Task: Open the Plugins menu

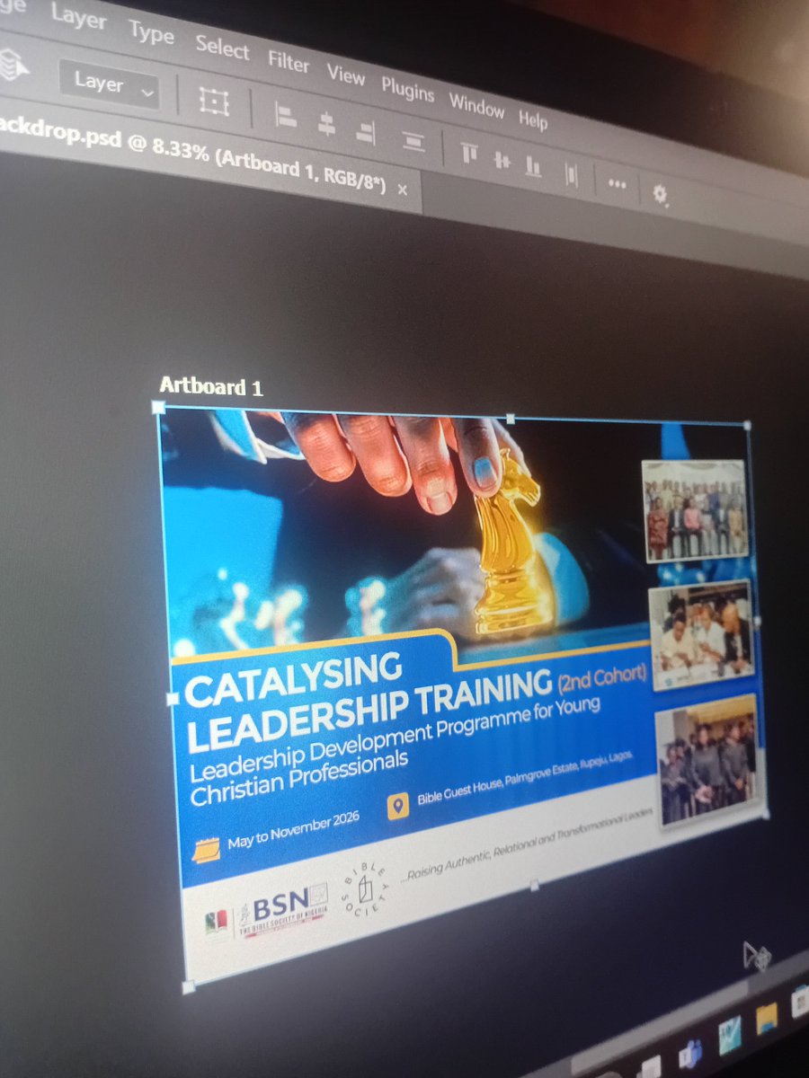Action: pyautogui.click(x=407, y=90)
